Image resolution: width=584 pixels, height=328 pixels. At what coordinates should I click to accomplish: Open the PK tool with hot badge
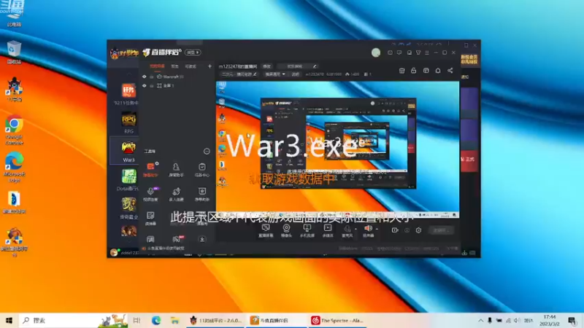[177, 239]
